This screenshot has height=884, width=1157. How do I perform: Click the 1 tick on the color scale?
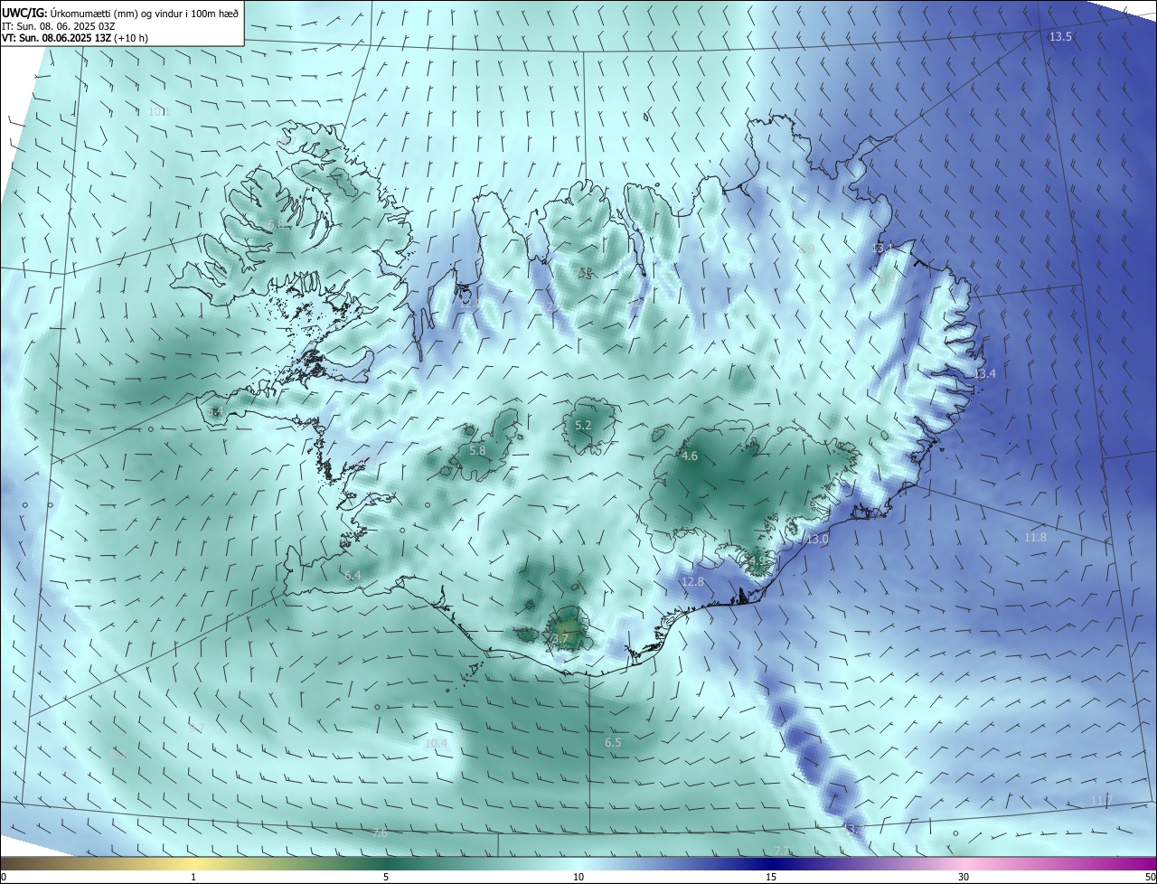(x=193, y=877)
